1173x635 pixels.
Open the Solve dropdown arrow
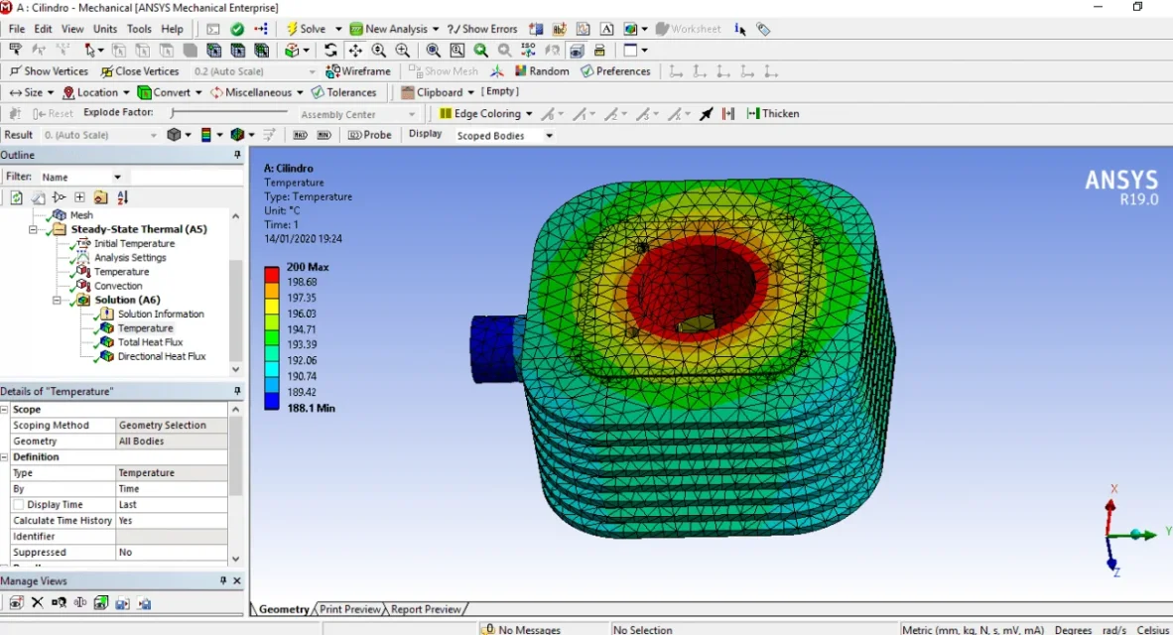[338, 29]
